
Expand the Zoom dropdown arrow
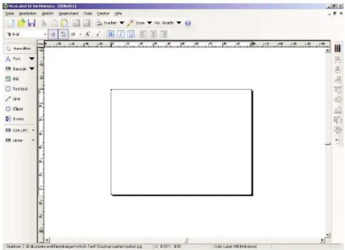[149, 23]
